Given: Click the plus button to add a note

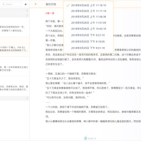Looking at the screenshot, I should click(25, 4).
